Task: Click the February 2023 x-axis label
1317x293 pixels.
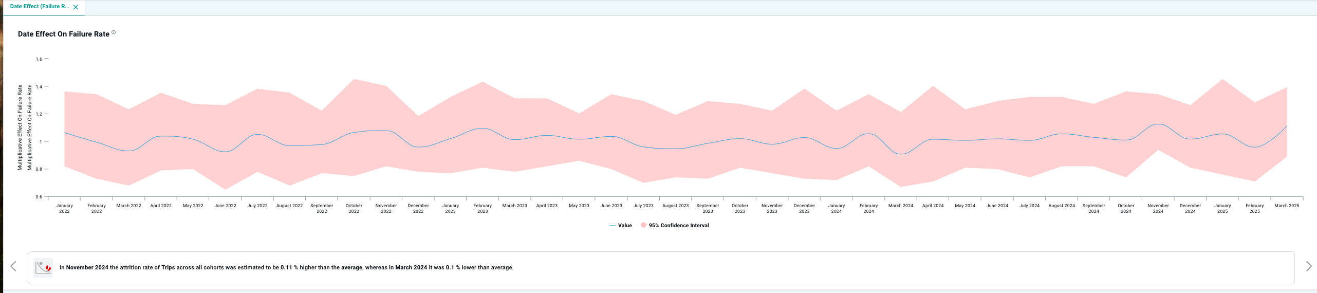Action: coord(482,208)
